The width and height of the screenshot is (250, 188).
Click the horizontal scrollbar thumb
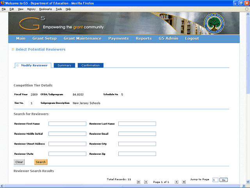tap(122, 186)
